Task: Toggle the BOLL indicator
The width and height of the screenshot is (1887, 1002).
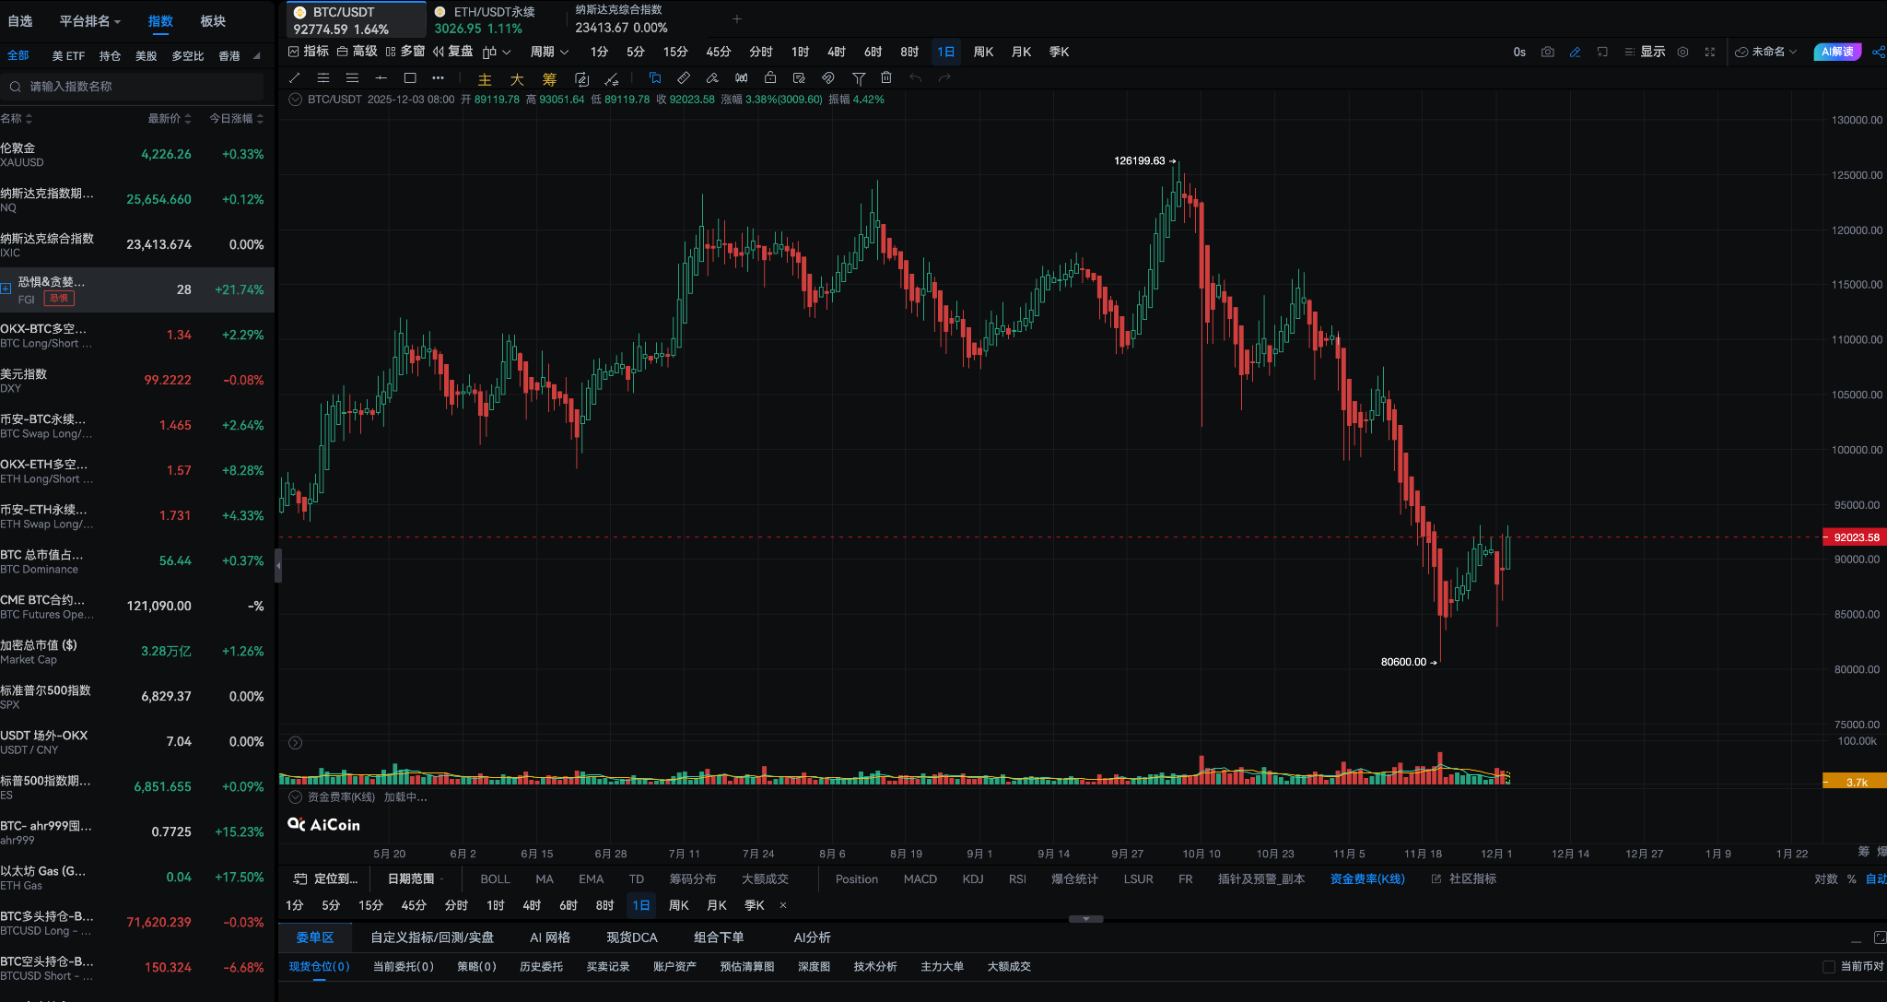Action: pyautogui.click(x=495, y=879)
